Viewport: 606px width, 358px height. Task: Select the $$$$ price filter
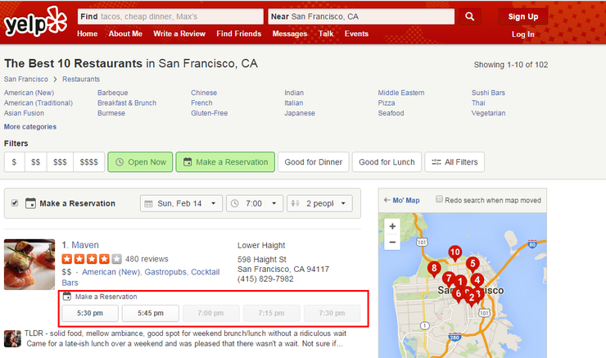pos(89,162)
